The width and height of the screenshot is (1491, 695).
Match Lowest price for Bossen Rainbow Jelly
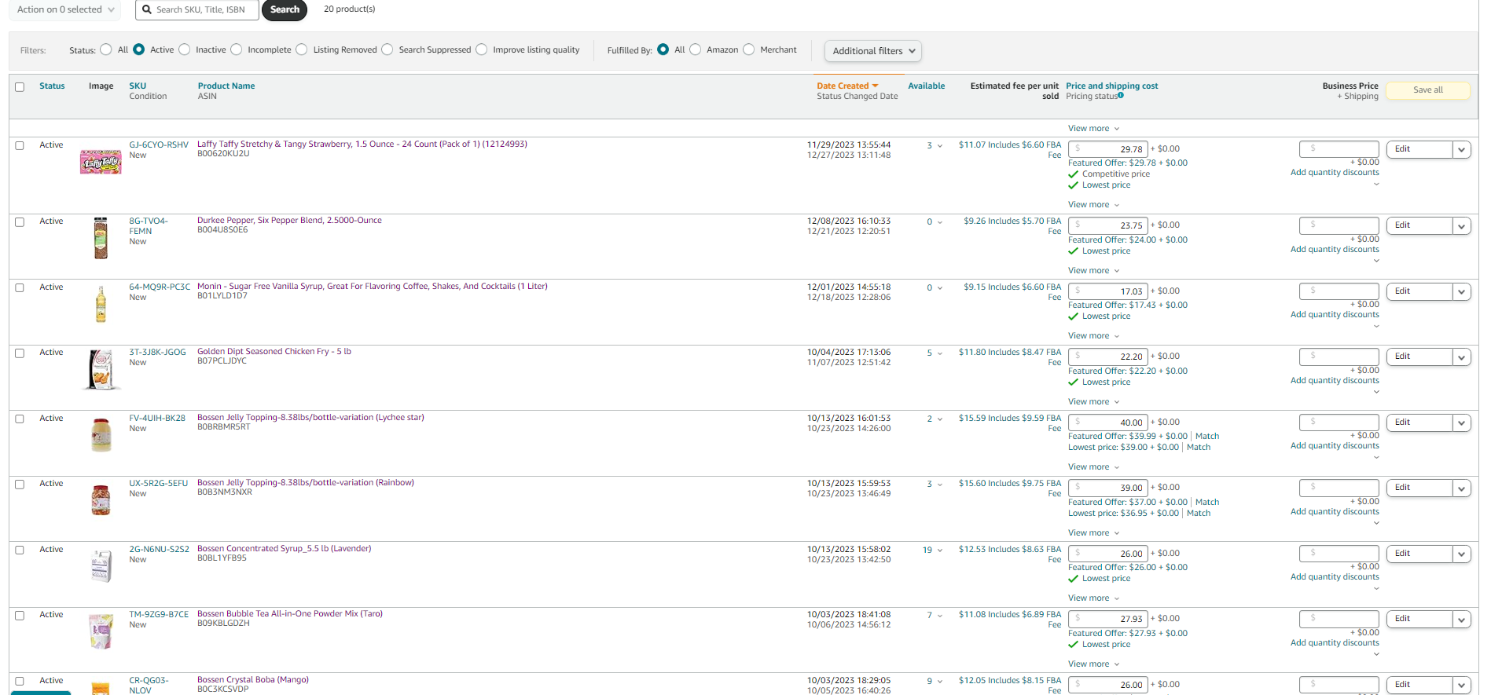pos(1199,514)
